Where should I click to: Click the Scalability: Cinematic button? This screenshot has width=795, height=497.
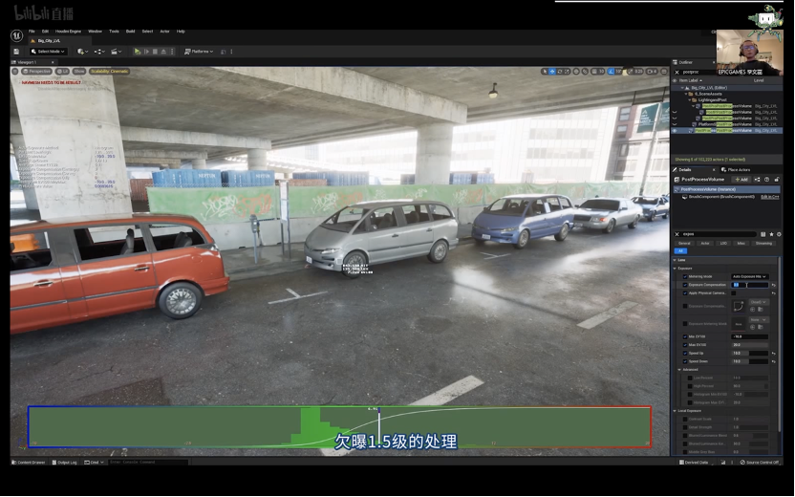pyautogui.click(x=110, y=72)
